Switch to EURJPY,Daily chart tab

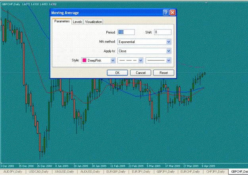pos(141,172)
